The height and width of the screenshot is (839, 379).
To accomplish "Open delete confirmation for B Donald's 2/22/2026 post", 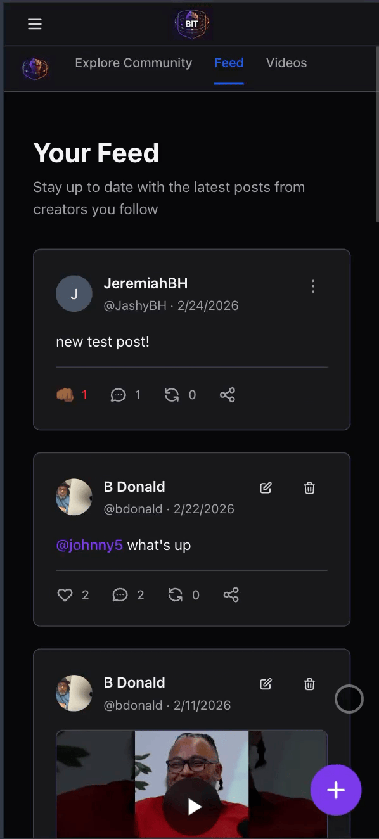I will coord(309,487).
